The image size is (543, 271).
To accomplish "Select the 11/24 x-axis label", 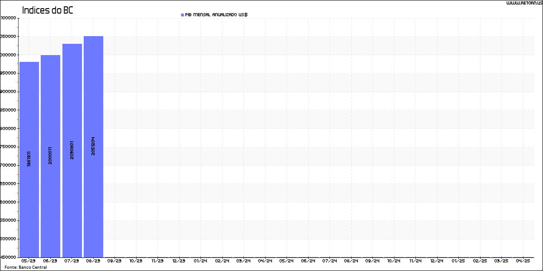I will click(x=415, y=261).
